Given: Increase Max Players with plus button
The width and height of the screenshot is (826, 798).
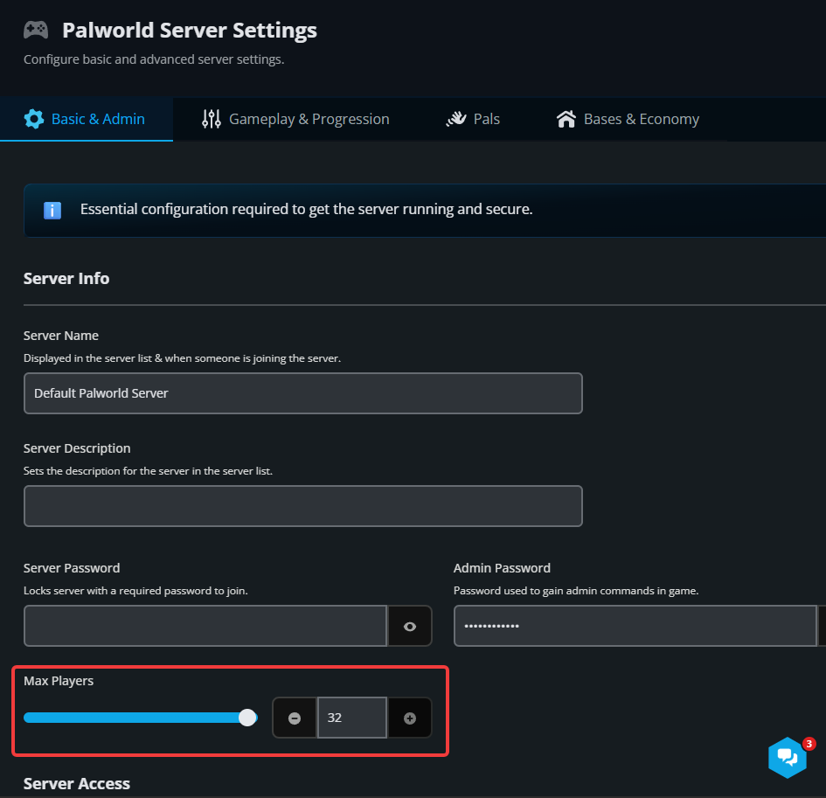Looking at the screenshot, I should pos(410,718).
